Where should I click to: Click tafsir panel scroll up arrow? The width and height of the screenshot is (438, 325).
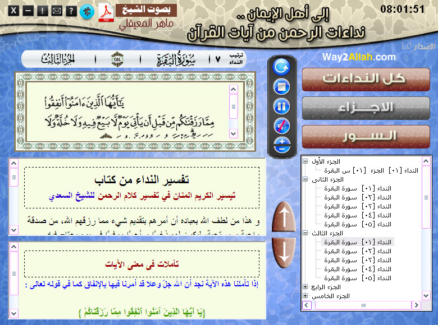(x=14, y=163)
